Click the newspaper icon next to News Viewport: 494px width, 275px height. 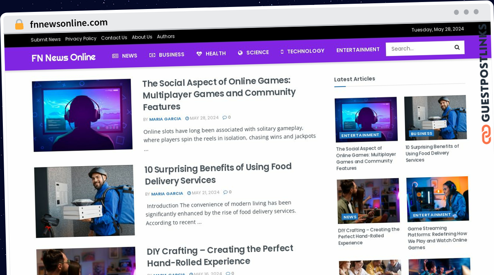115,55
